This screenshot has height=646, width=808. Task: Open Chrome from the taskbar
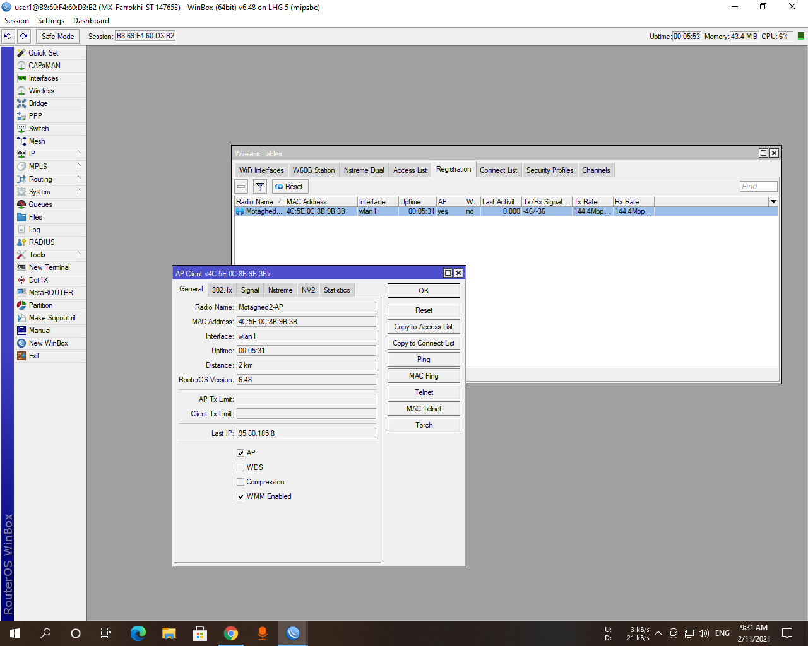[230, 633]
